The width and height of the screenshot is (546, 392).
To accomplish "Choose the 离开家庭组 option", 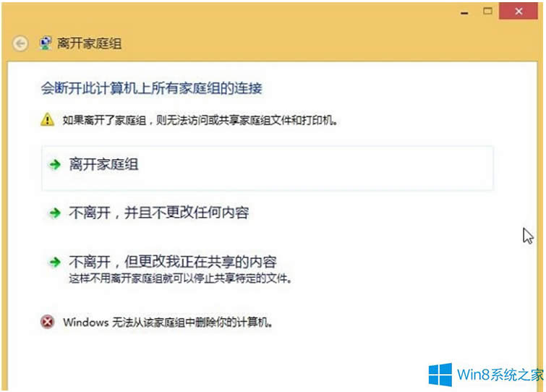I will point(103,165).
